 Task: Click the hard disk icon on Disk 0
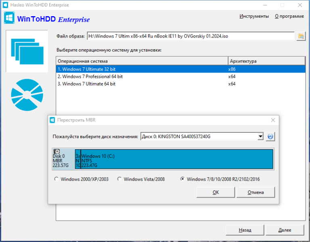click(57, 151)
